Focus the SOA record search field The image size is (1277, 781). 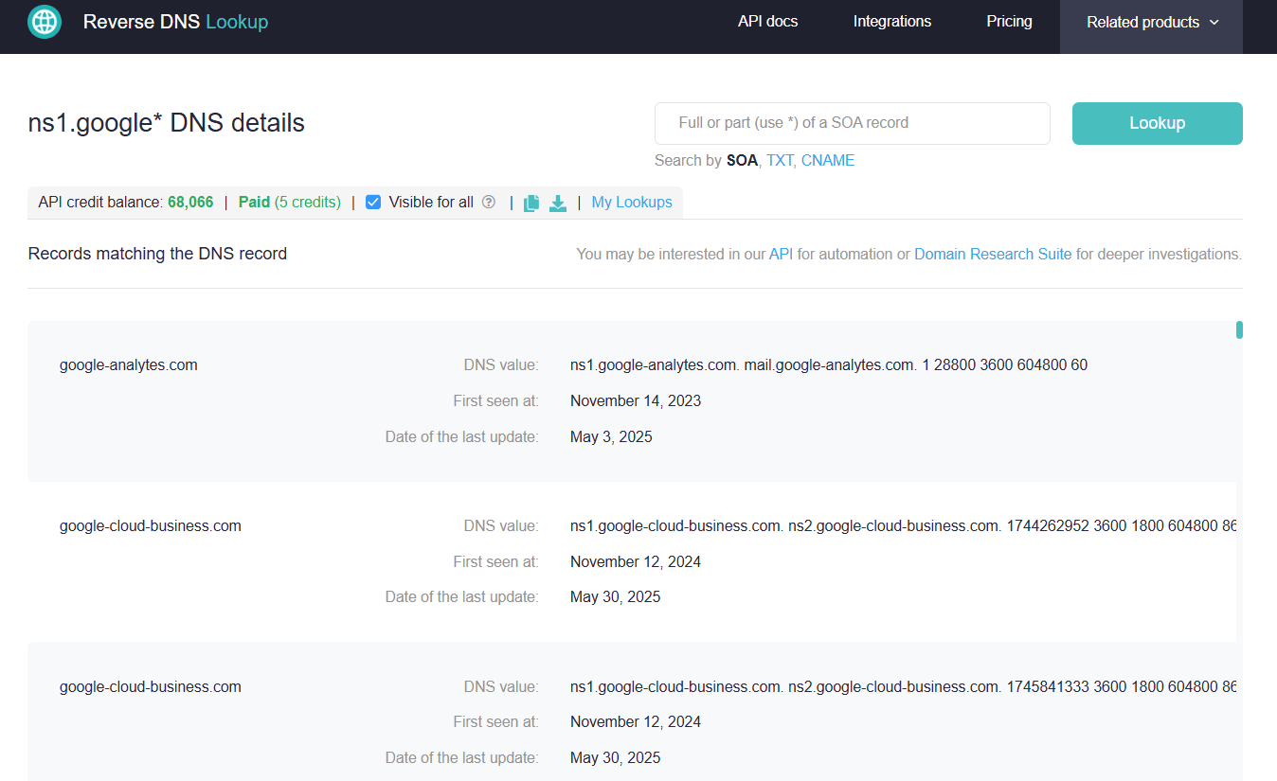(852, 123)
